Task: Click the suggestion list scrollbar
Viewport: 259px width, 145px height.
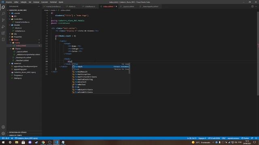Action: point(129,68)
